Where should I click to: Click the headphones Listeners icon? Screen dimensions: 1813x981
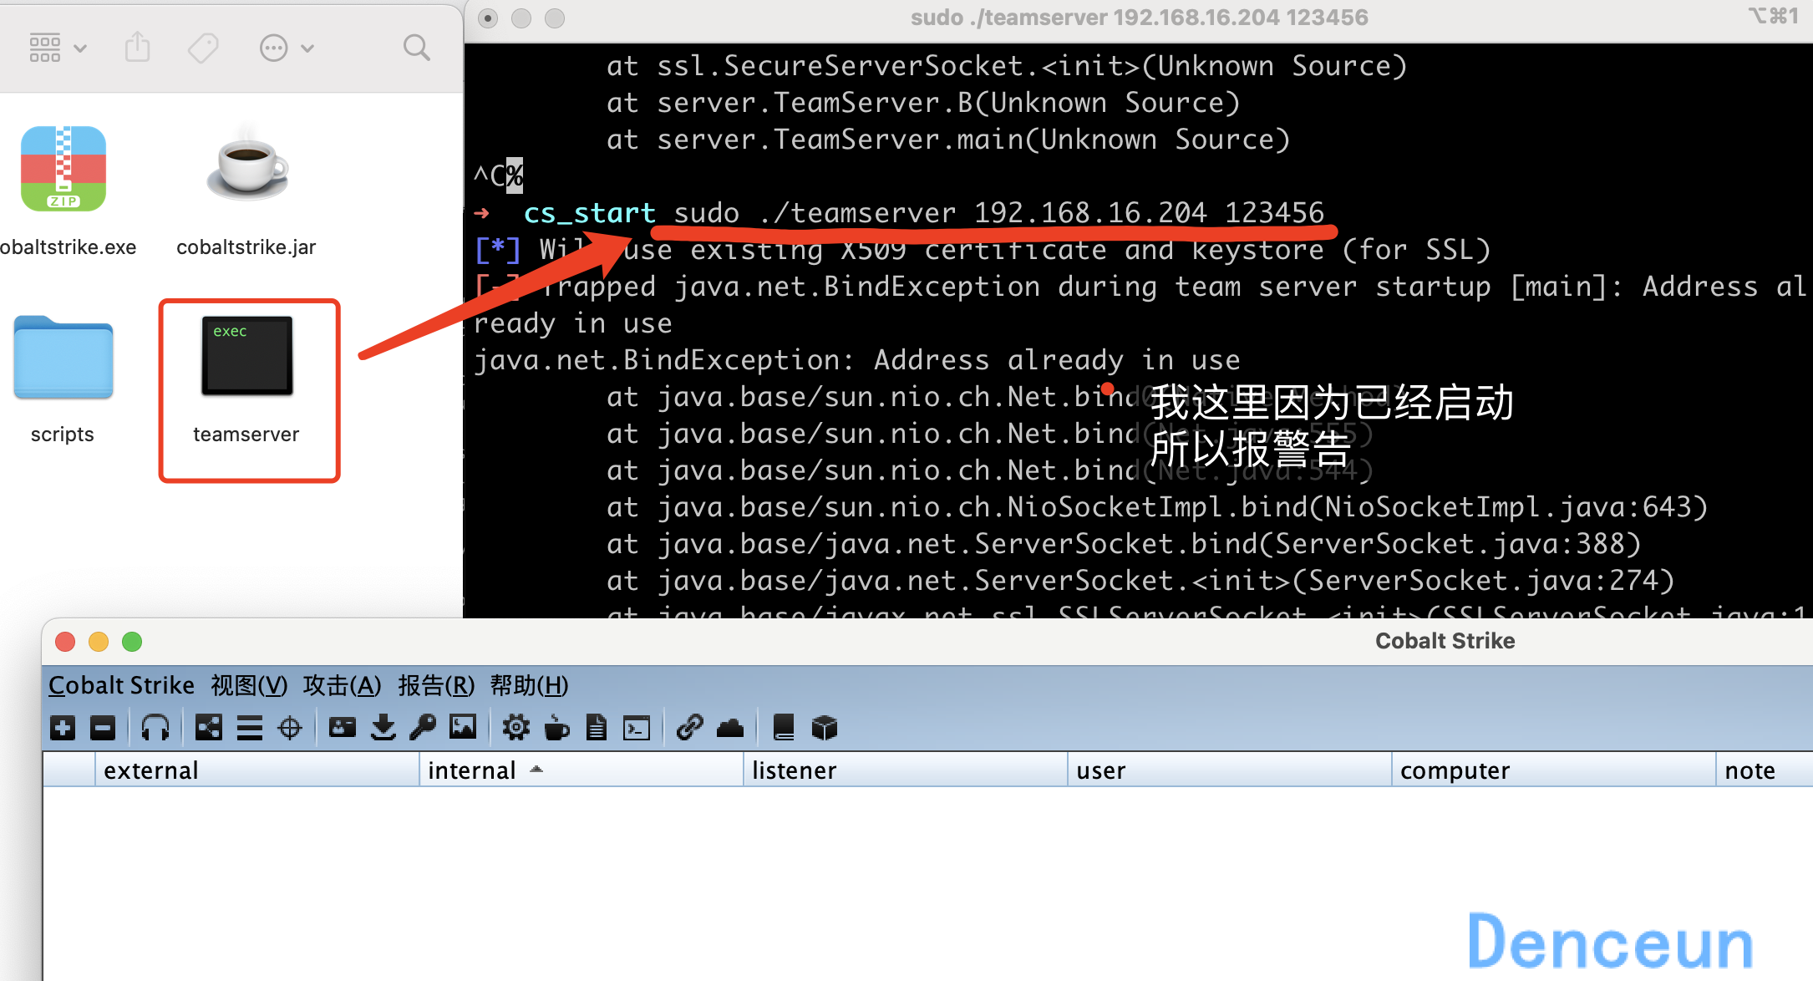(x=155, y=728)
